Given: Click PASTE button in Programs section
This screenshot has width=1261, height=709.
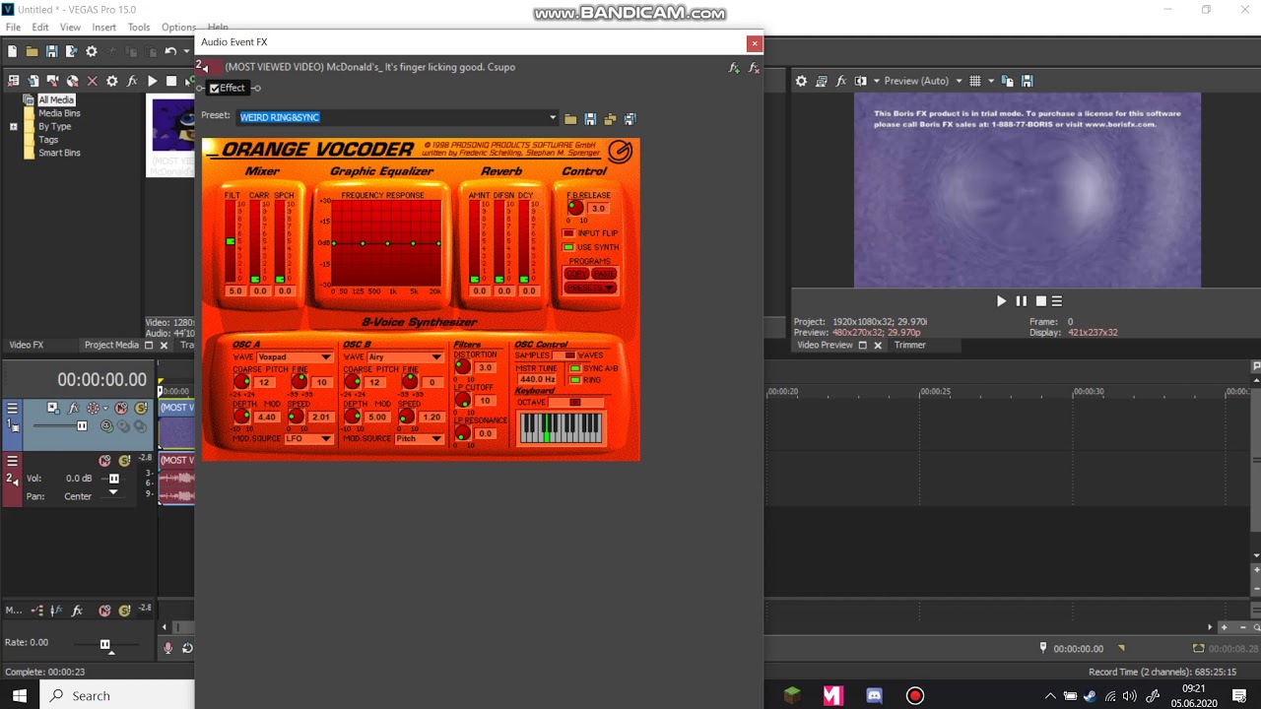Looking at the screenshot, I should (604, 274).
